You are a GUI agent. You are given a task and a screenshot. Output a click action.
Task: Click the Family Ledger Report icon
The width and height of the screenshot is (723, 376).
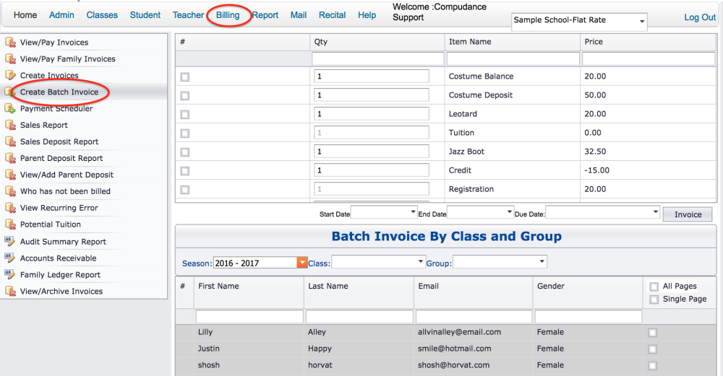coord(10,274)
